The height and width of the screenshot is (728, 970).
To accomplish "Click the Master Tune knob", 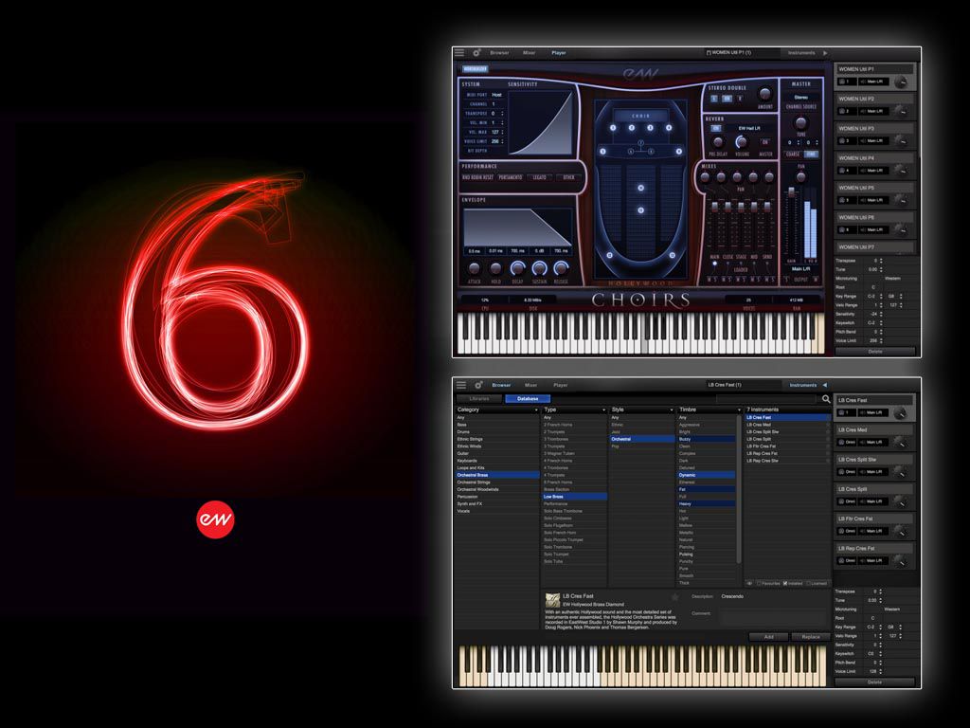I will 800,123.
